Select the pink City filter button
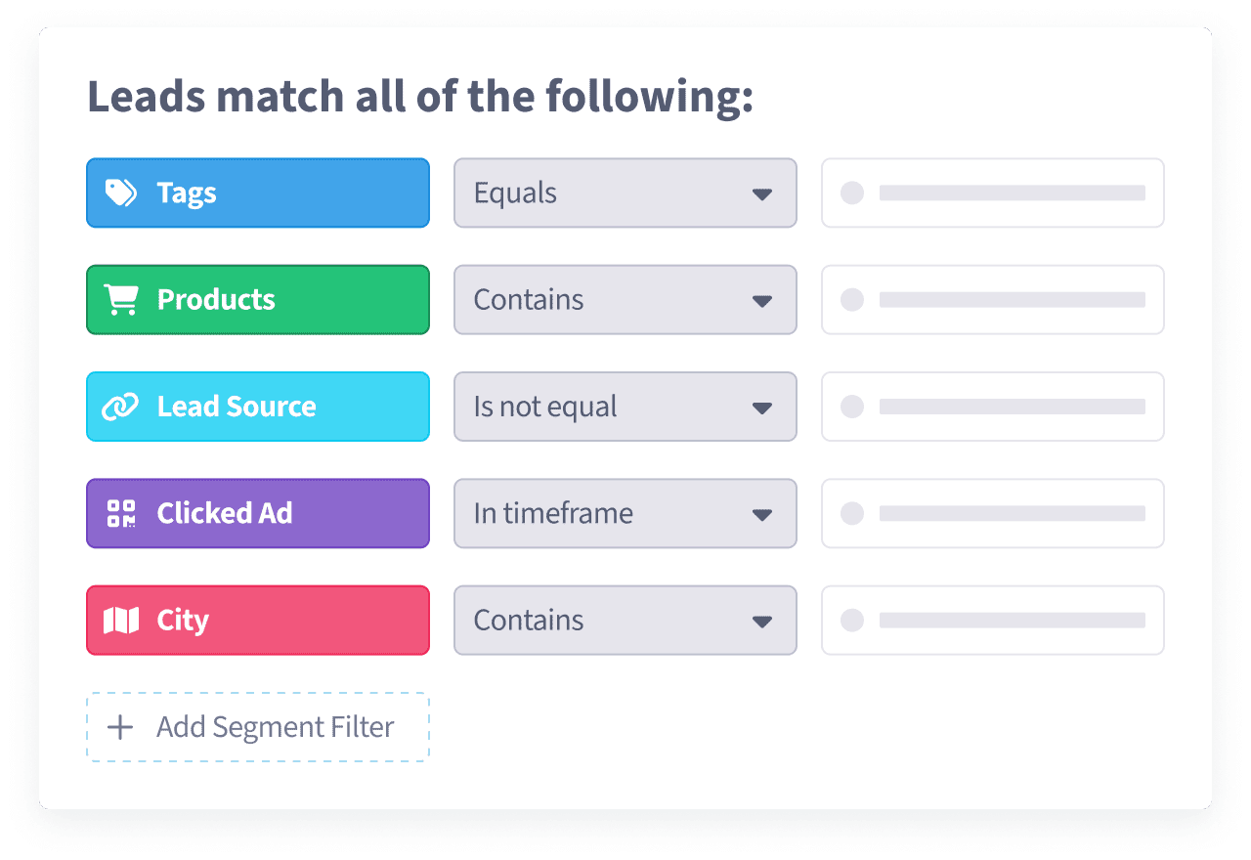 [x=258, y=620]
